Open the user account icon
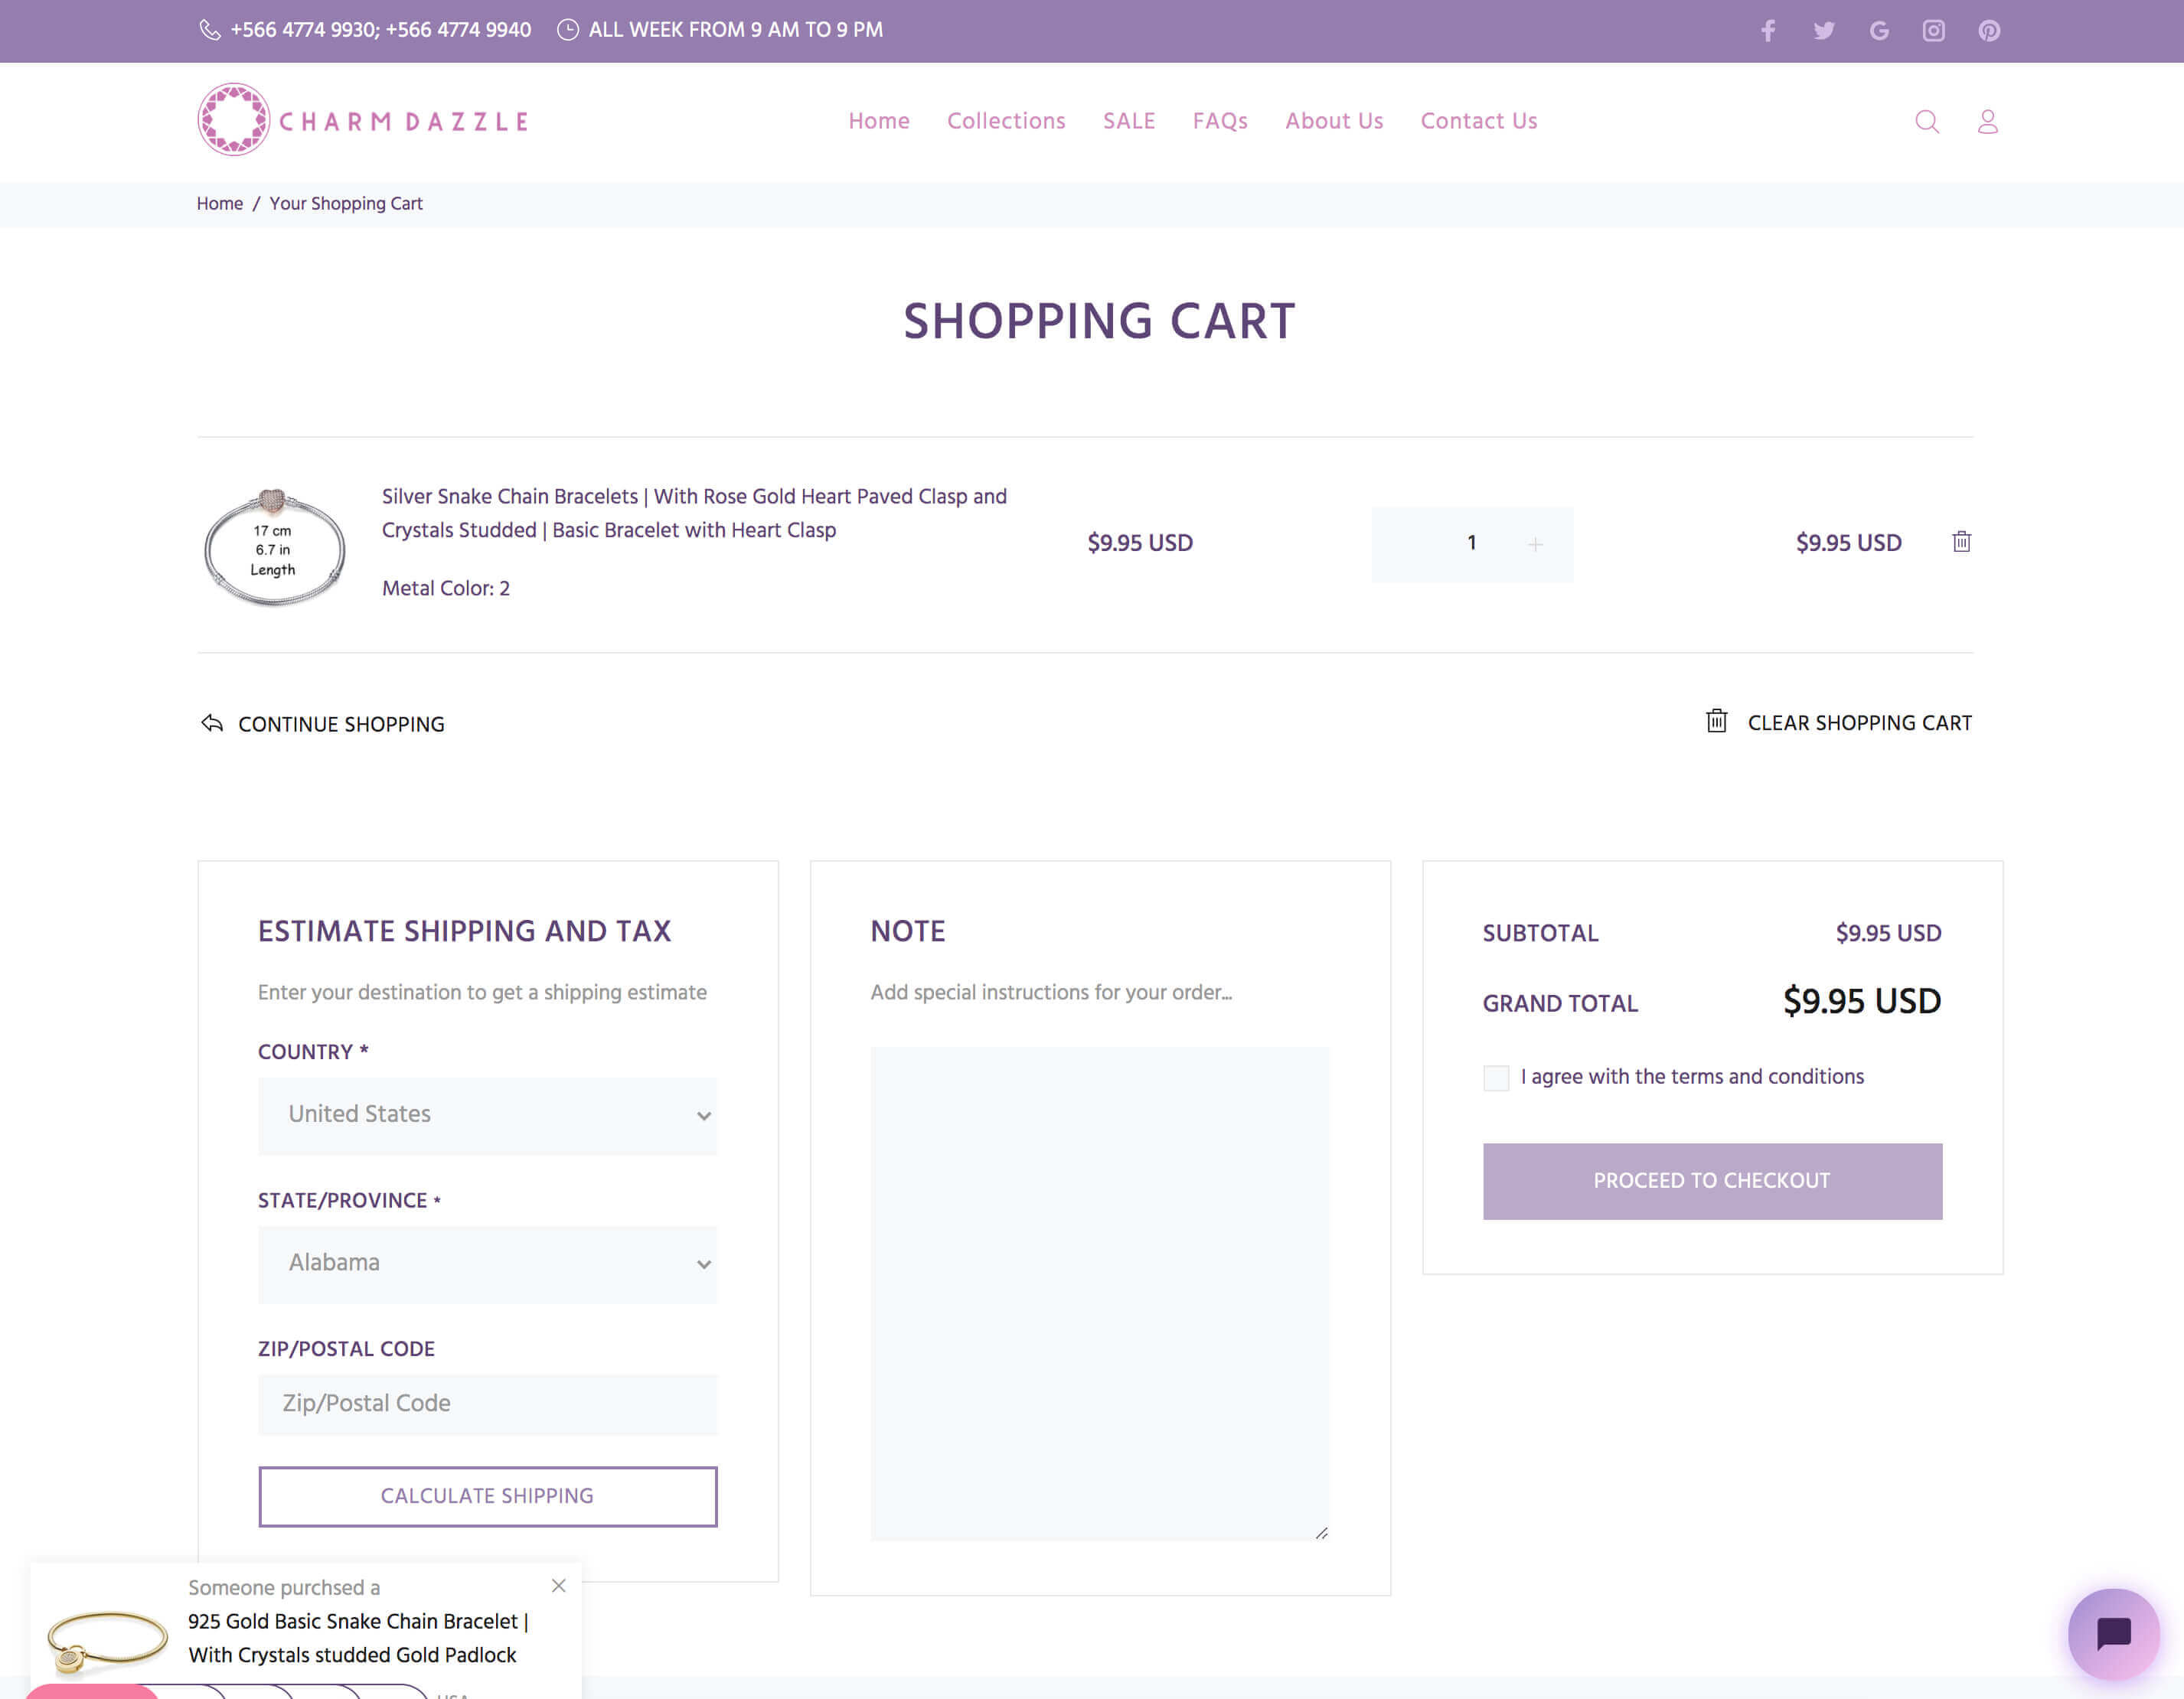2184x1699 pixels. click(1987, 122)
